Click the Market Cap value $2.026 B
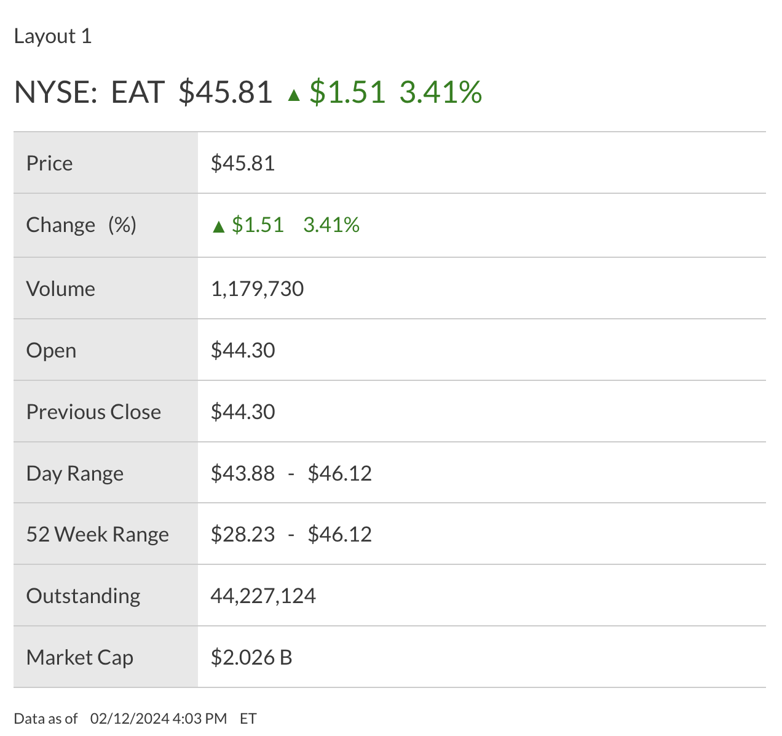 251,657
